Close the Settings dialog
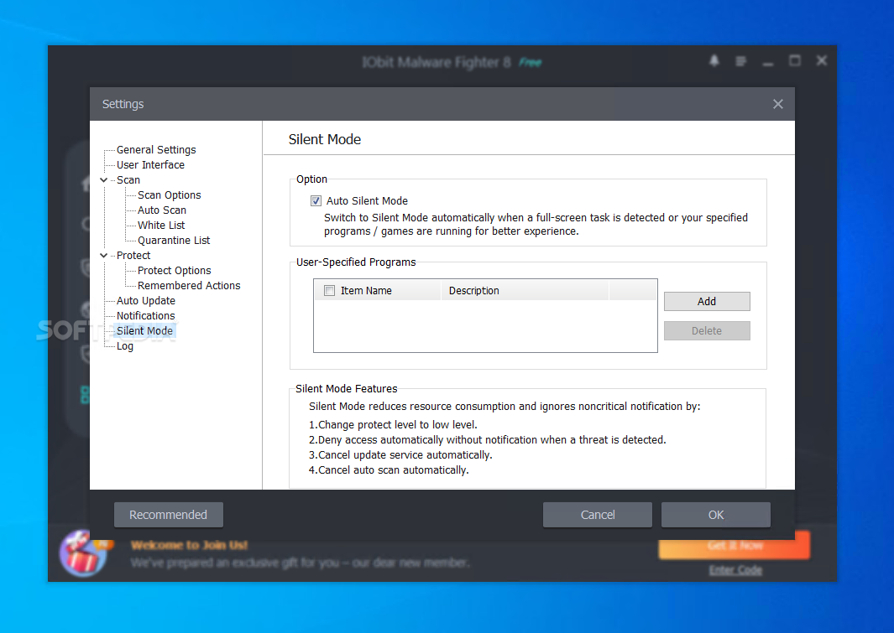The width and height of the screenshot is (894, 633). click(777, 104)
